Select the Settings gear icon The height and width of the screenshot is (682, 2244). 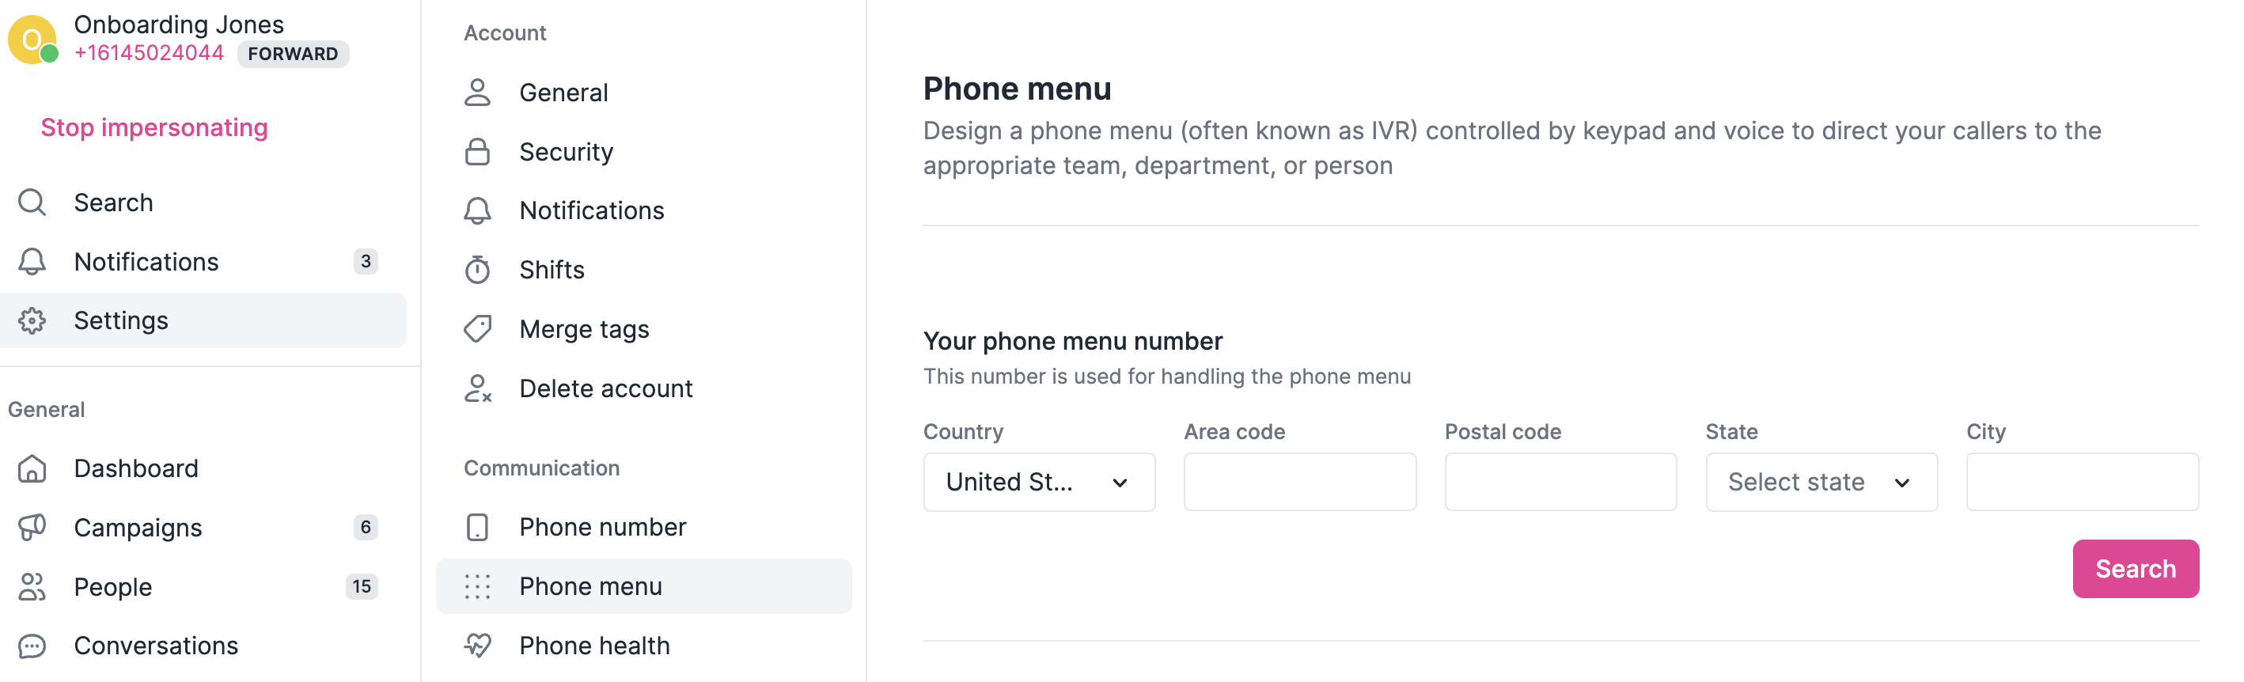(x=32, y=320)
